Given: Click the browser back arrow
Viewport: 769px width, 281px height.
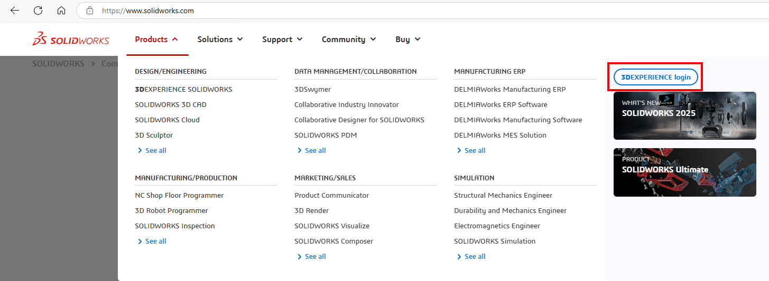Looking at the screenshot, I should (15, 11).
